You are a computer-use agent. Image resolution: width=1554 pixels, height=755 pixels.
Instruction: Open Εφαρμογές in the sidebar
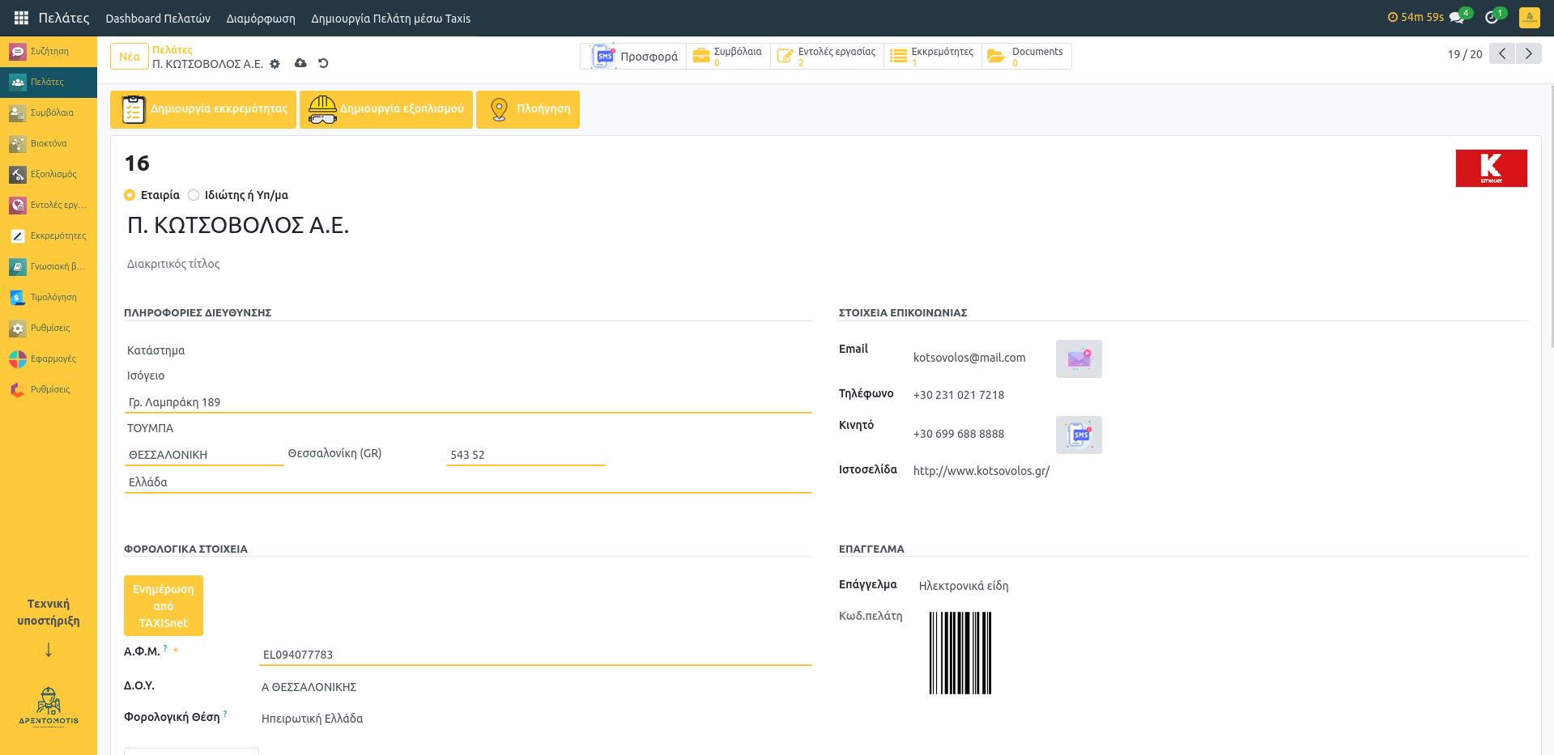(x=49, y=358)
